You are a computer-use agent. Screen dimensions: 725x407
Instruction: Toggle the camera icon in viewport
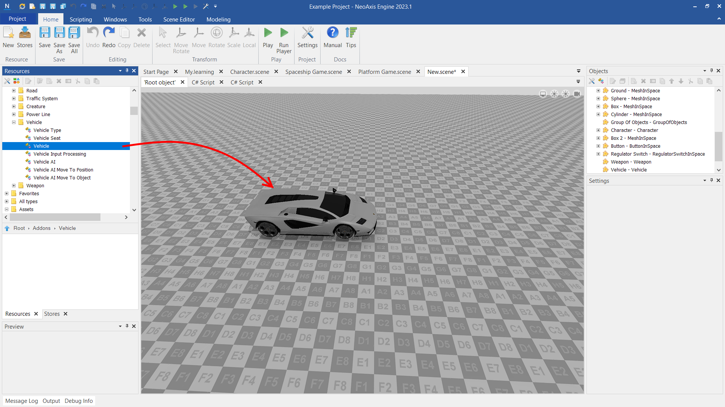[577, 94]
